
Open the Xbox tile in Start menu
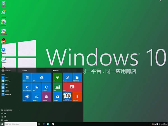pos(57,77)
